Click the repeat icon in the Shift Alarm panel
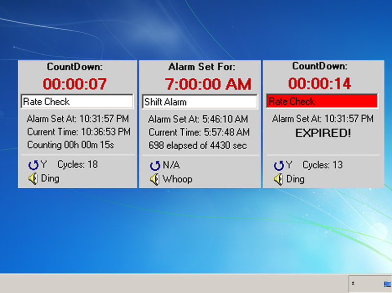Viewport: 392px width, 293px height. tap(155, 165)
